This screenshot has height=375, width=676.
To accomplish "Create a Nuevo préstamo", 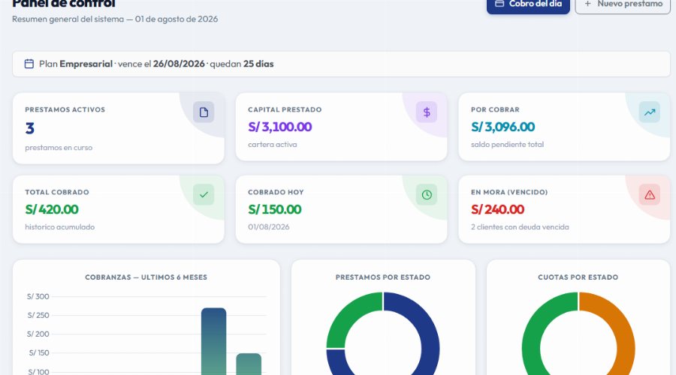I will [x=623, y=5].
